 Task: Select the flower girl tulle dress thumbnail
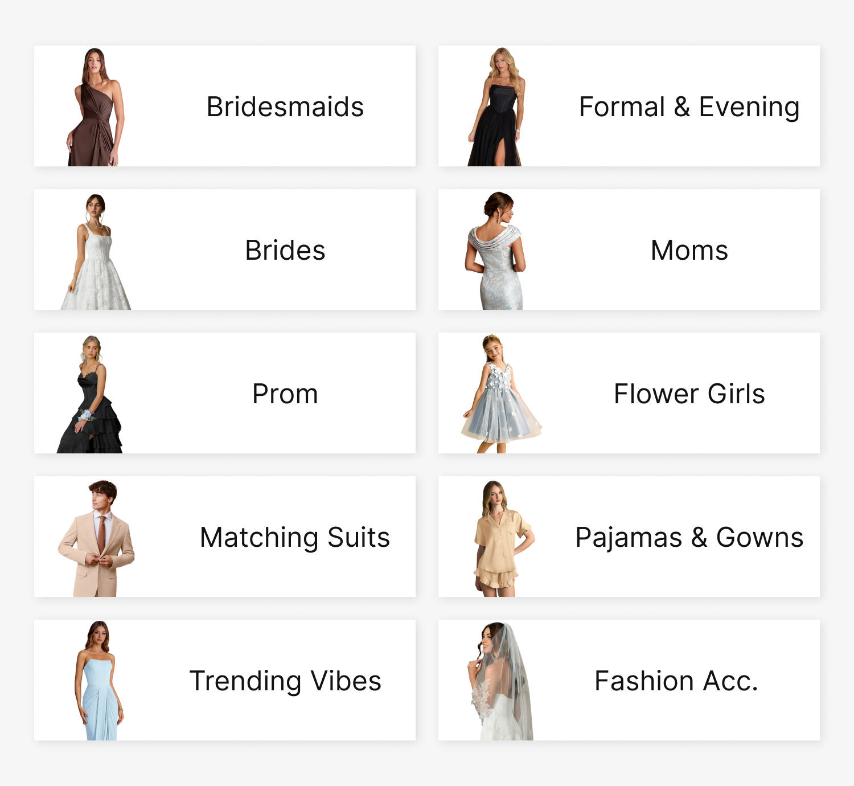click(501, 394)
